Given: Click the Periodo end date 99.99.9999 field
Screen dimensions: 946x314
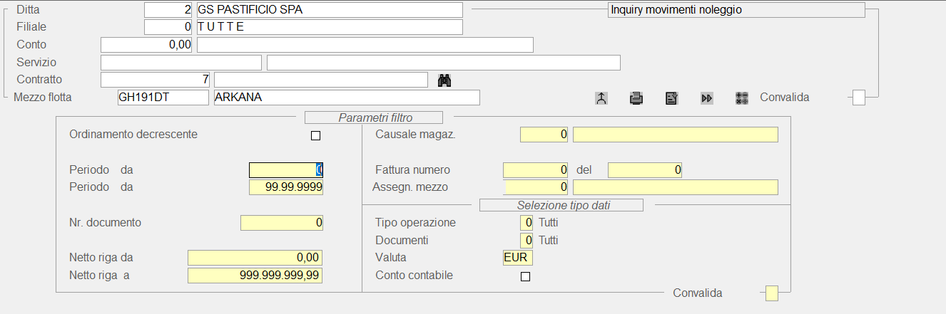Looking at the screenshot, I should coord(286,187).
